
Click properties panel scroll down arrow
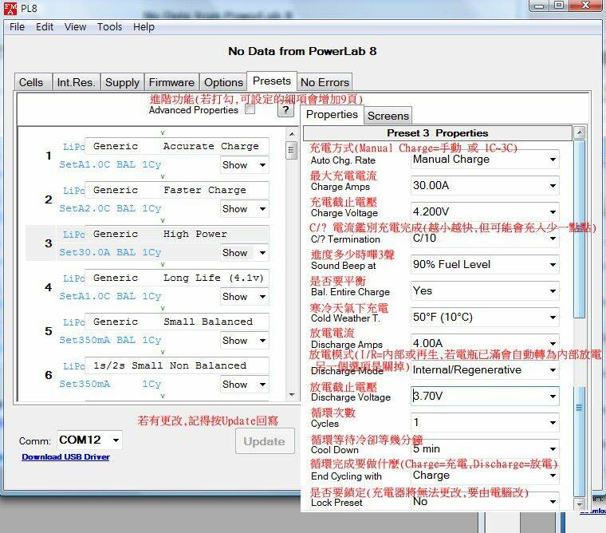point(579,503)
